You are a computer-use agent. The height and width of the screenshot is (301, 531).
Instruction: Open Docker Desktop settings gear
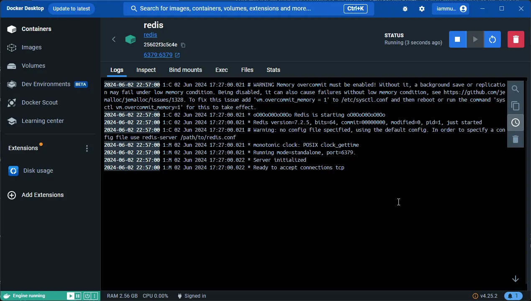pos(421,8)
